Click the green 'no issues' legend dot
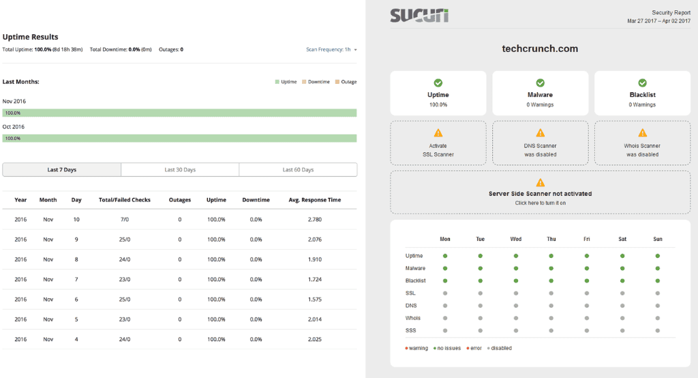The height and width of the screenshot is (378, 698). [x=434, y=349]
